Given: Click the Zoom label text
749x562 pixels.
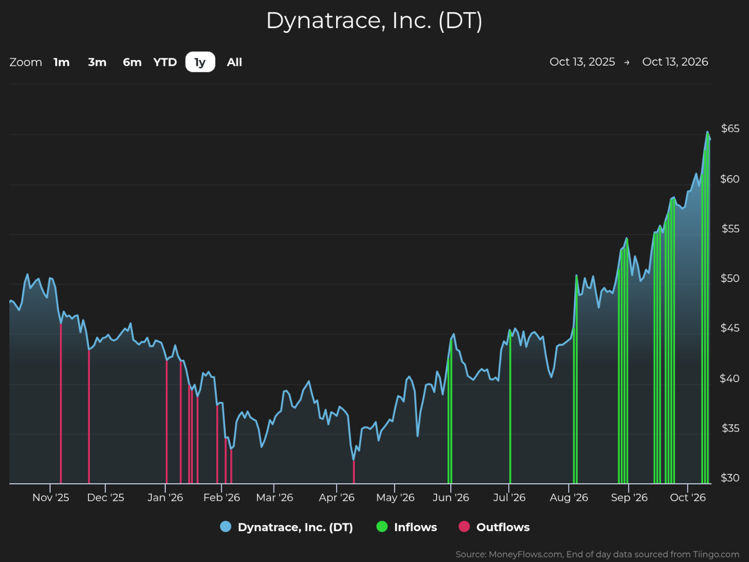Looking at the screenshot, I should tap(26, 62).
